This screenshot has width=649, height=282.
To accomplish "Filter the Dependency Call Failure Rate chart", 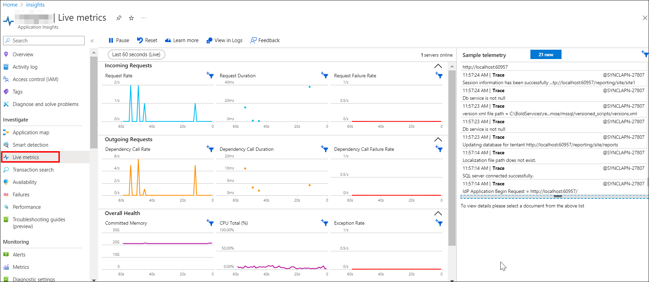I will pyautogui.click(x=439, y=149).
